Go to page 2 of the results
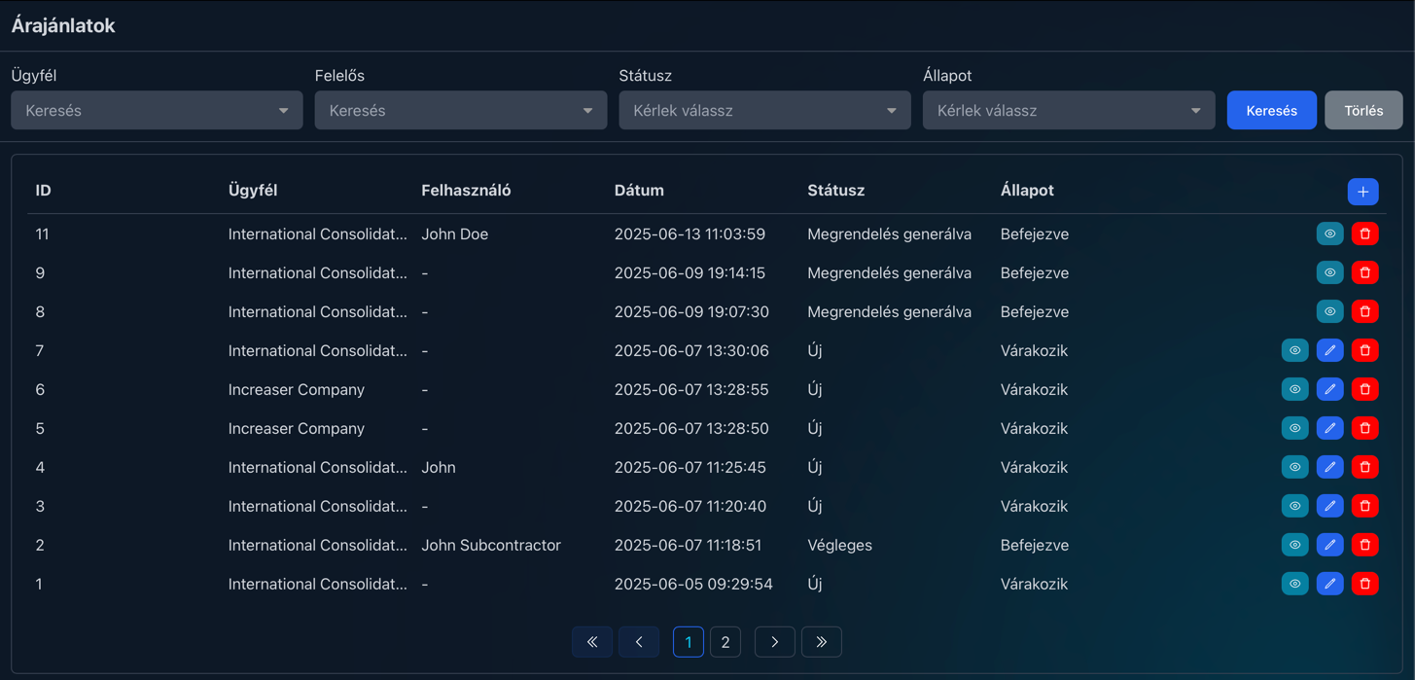 point(725,642)
